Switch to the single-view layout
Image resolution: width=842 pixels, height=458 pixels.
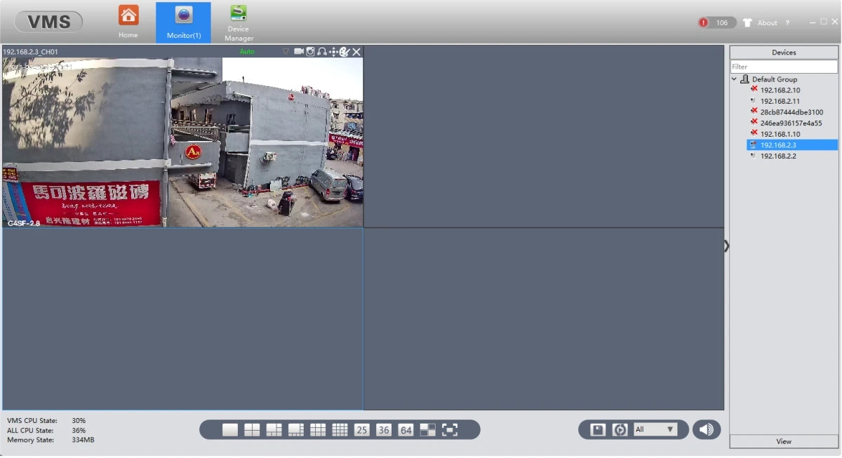point(230,430)
